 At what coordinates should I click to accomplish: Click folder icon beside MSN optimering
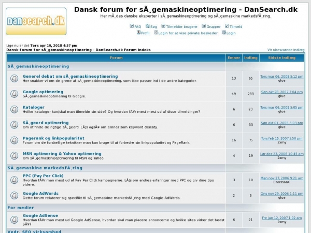15,155
